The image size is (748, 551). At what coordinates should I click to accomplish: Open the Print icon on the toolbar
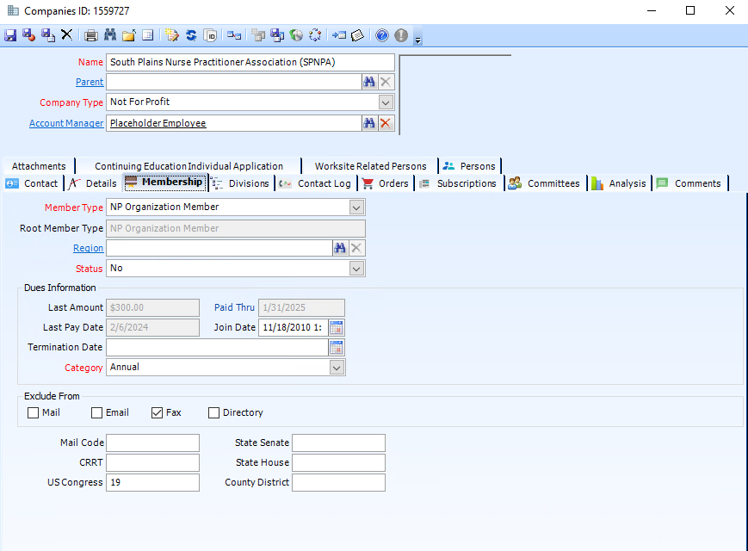coord(90,35)
